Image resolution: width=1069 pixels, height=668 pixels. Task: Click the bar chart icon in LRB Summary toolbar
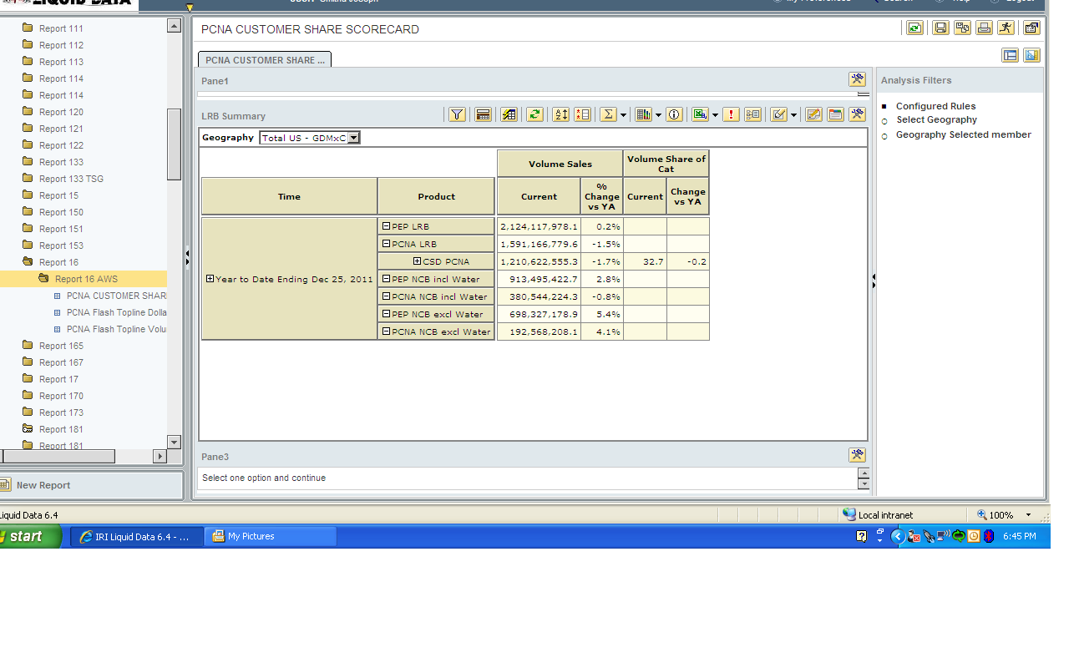pos(643,114)
